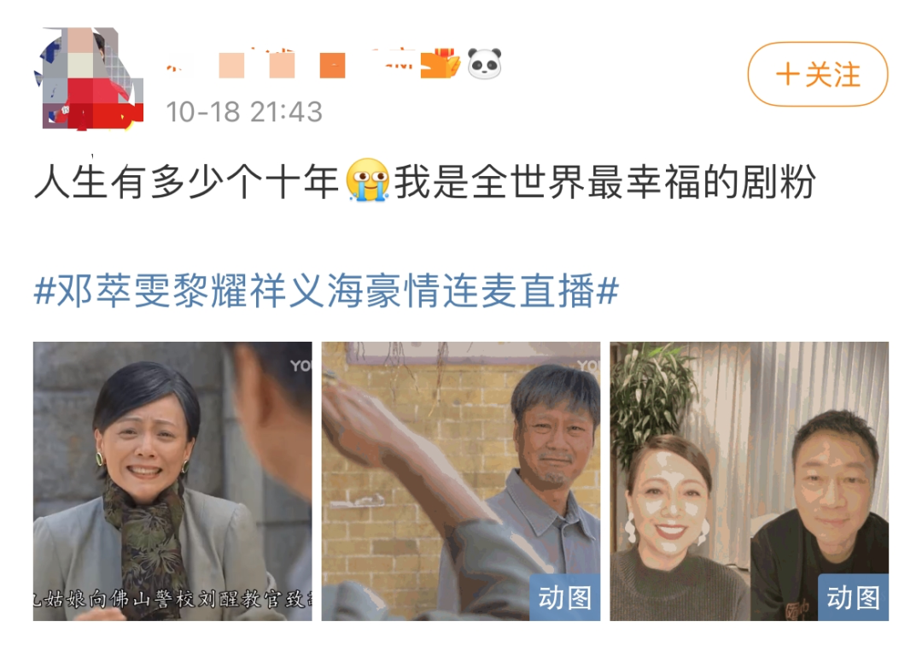922x651 pixels.
Task: Open middle GIF of gray-haired man waving
Action: [x=461, y=481]
